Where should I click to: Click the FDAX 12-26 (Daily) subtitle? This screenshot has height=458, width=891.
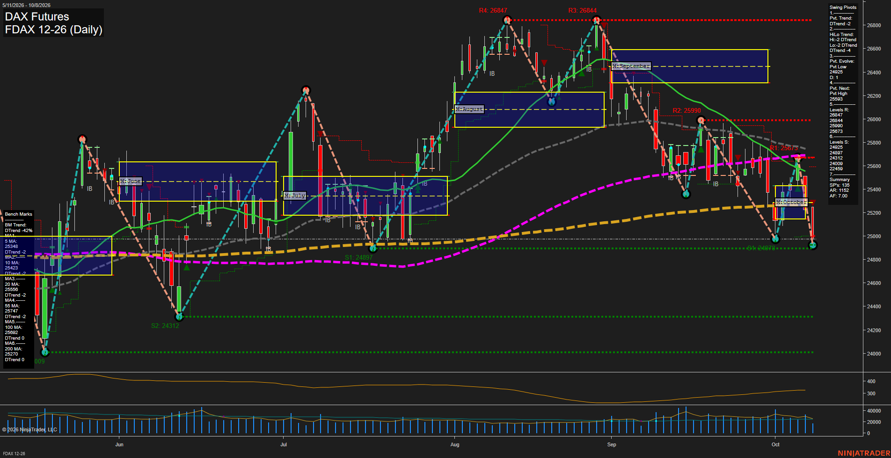53,29
